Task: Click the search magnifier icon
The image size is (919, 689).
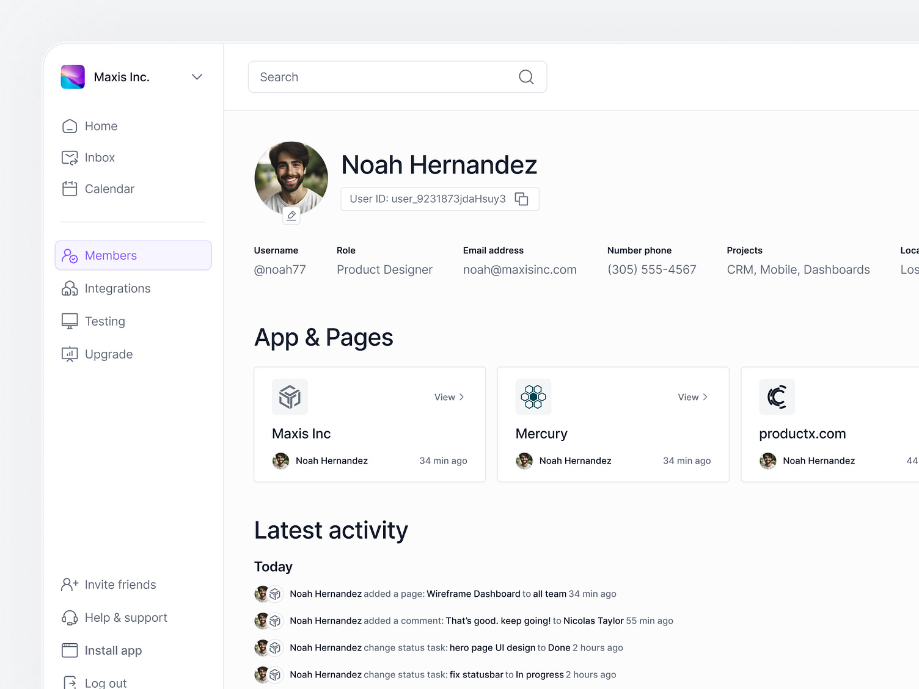Action: 526,77
